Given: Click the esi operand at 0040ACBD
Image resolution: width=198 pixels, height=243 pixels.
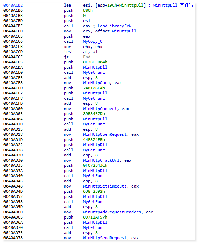Looking at the screenshot, I should [87, 21].
